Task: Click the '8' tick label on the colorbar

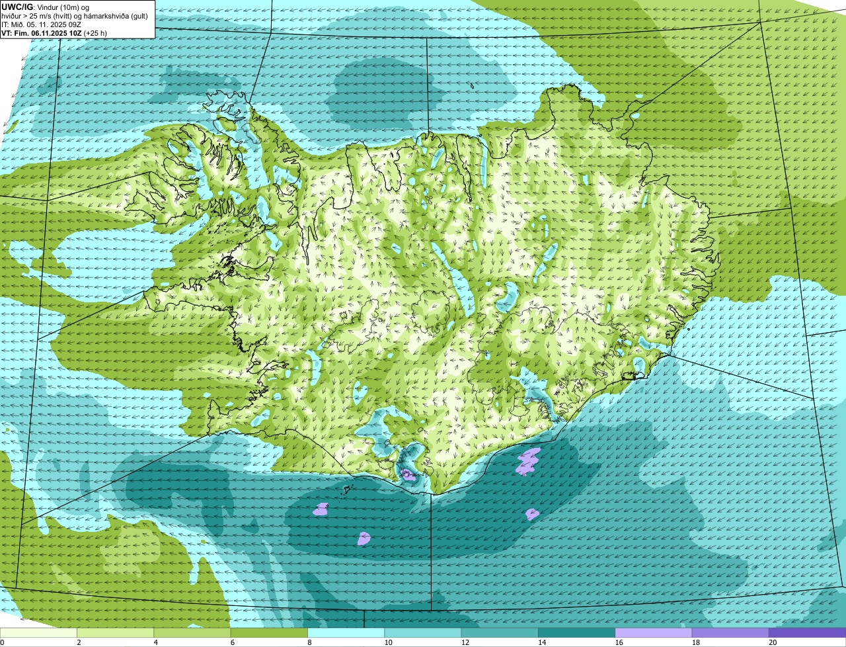Action: (309, 642)
